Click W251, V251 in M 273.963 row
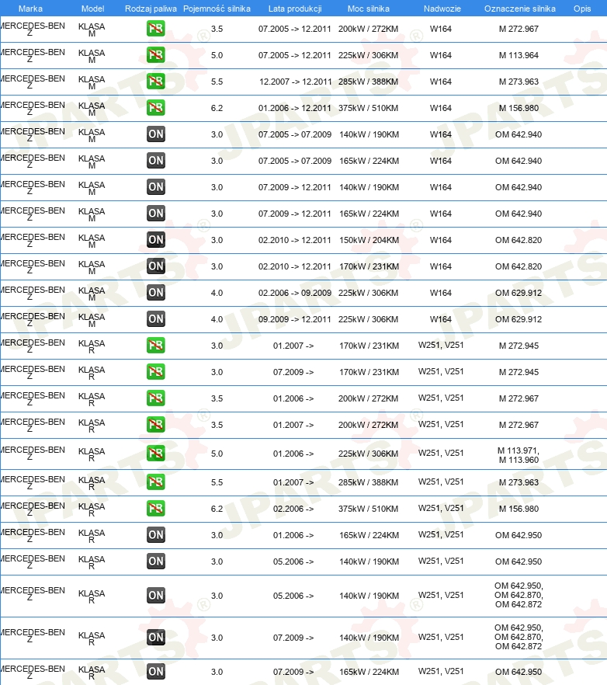This screenshot has height=685, width=607. coord(441,482)
